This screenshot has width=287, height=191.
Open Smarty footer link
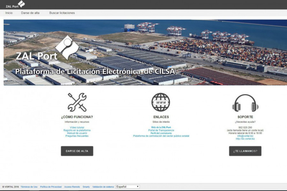pos(86,187)
